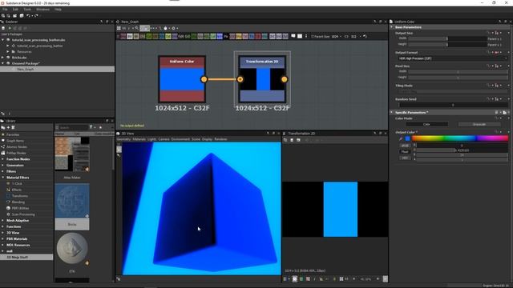This screenshot has height=288, width=513.
Task: Open the Tools menu
Action: [x=27, y=10]
